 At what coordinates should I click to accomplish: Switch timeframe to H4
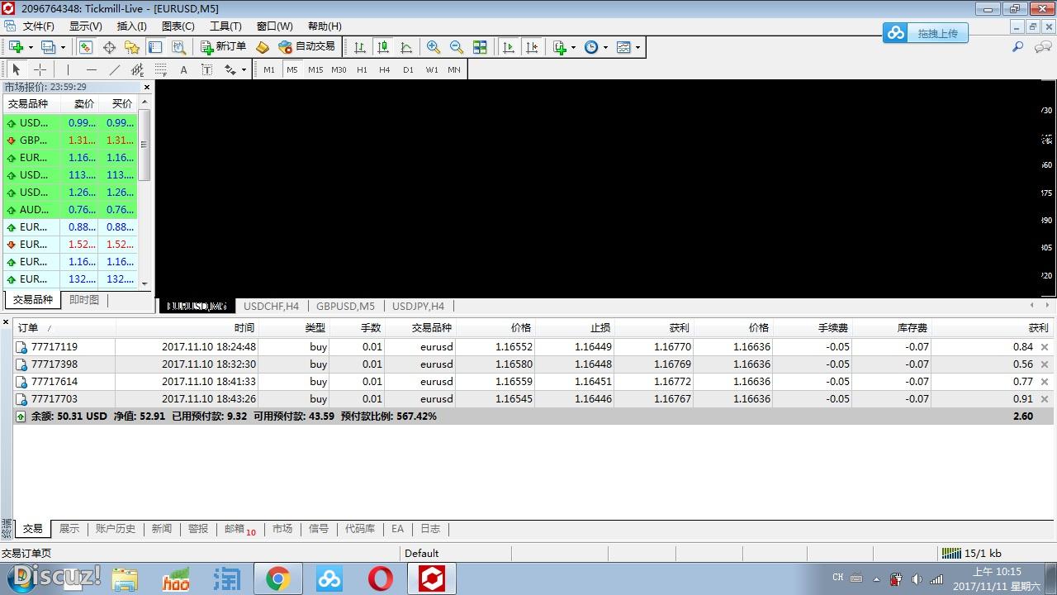point(385,70)
